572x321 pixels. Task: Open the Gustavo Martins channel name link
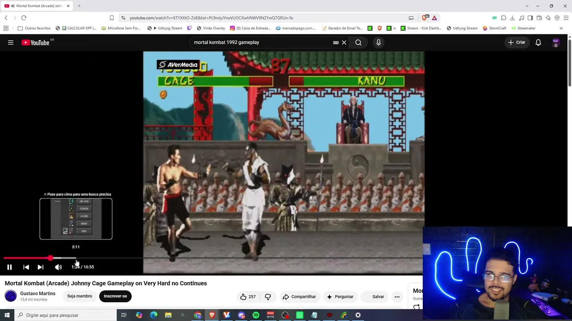[x=38, y=293]
